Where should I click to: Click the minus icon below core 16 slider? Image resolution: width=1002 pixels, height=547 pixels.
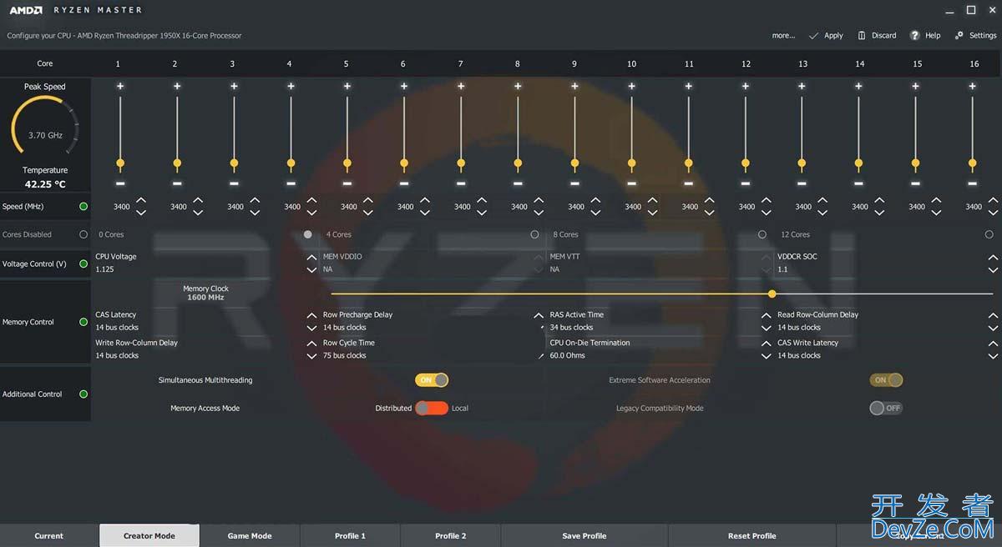[972, 183]
